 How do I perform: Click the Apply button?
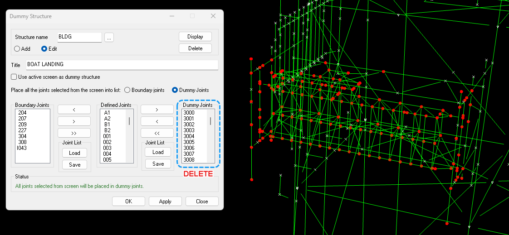pos(165,201)
